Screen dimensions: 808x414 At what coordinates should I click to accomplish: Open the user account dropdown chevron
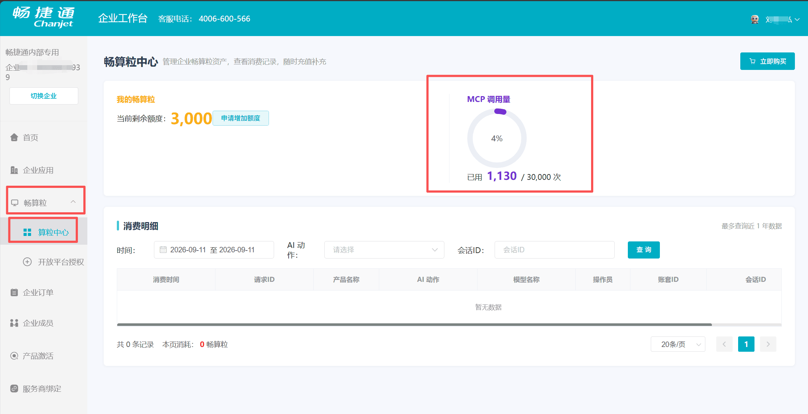point(797,20)
